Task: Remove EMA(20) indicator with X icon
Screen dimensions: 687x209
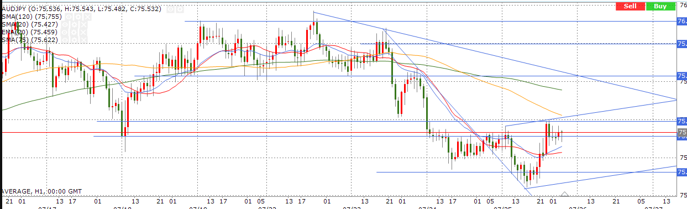Action: point(83,33)
